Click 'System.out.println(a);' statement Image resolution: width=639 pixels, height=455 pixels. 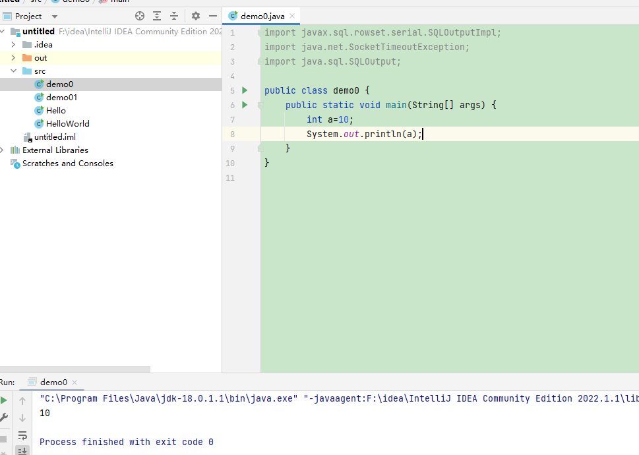(x=364, y=134)
